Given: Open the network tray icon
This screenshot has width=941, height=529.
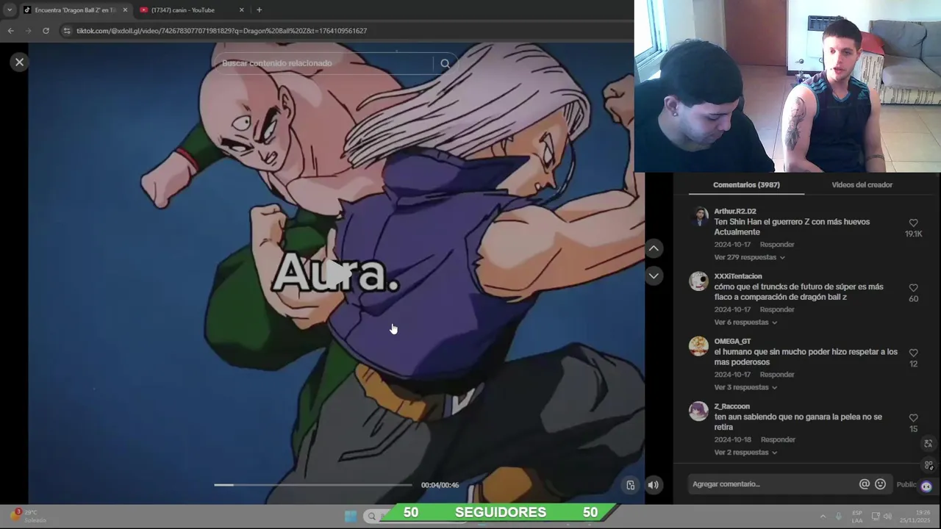Looking at the screenshot, I should pyautogui.click(x=876, y=516).
